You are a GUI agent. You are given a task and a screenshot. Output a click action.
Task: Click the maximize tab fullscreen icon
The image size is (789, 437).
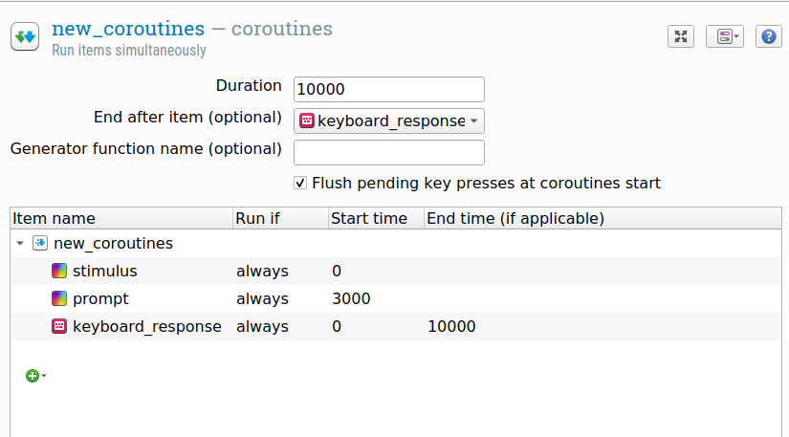[x=680, y=36]
